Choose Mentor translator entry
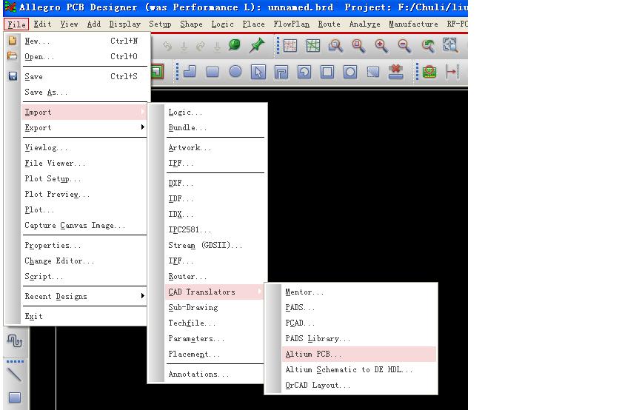The image size is (622, 410). (x=359, y=292)
